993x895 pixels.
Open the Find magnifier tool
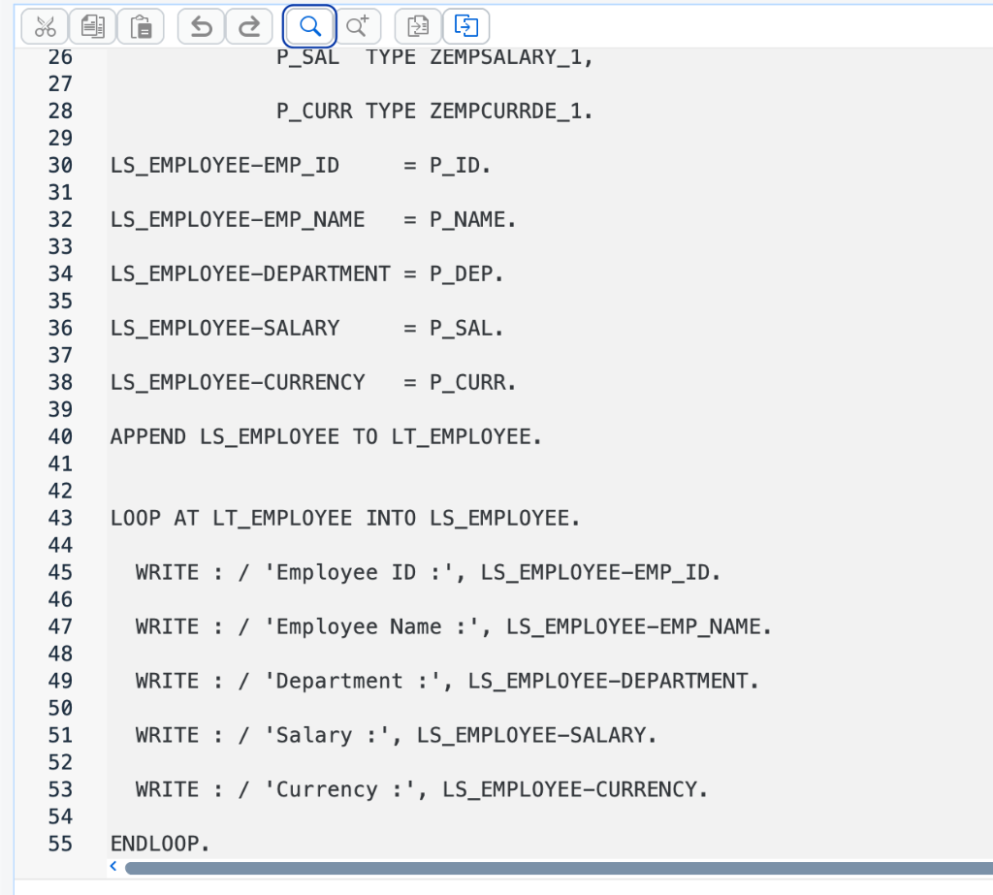309,26
